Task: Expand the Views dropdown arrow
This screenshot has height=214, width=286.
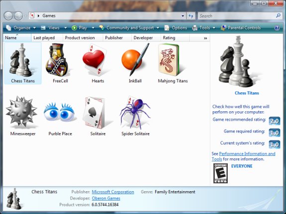Action: 66,28
